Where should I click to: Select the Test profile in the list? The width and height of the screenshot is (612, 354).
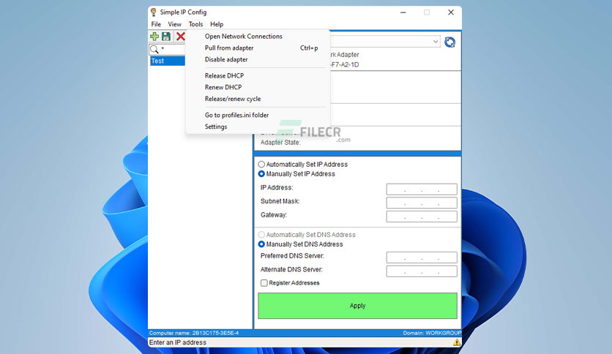168,61
